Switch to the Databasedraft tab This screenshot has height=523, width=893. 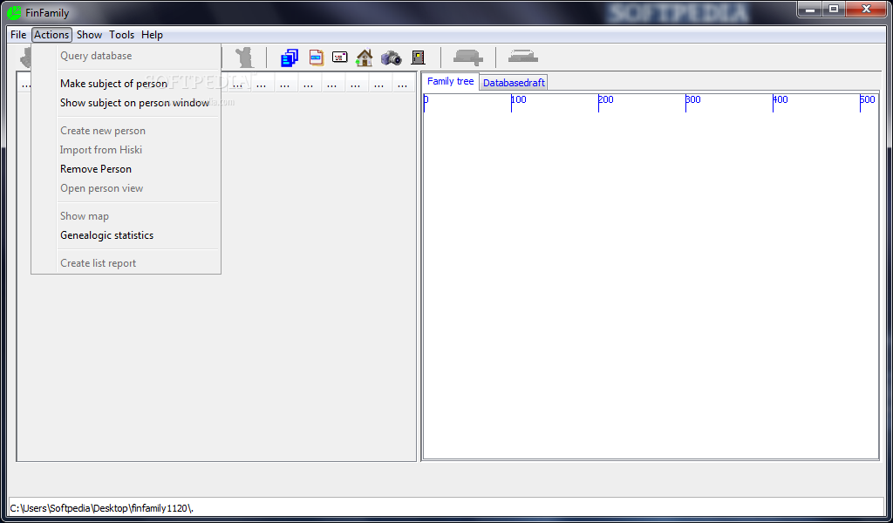pyautogui.click(x=514, y=83)
